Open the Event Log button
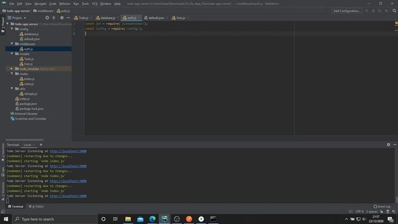Viewport: 398px width, 224px height. (x=382, y=207)
